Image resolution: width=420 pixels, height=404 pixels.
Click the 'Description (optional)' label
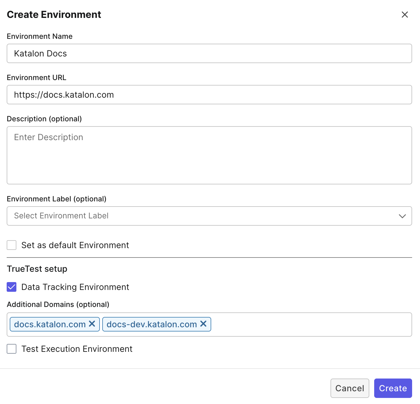pos(44,119)
